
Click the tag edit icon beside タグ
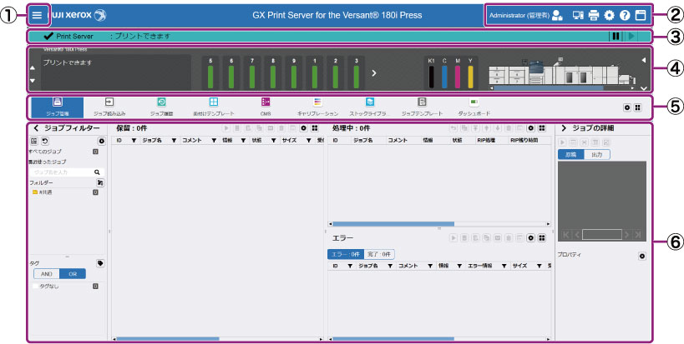coord(100,263)
